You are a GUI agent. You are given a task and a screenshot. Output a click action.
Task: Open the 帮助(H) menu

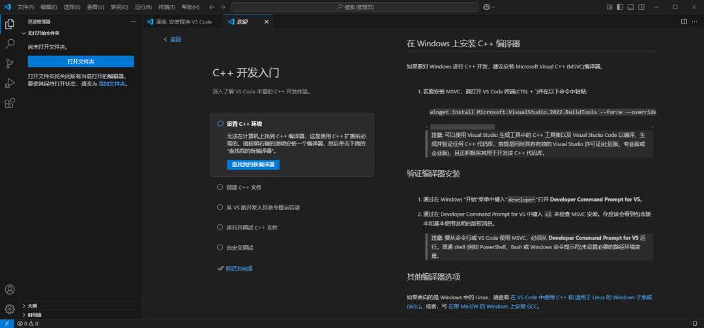190,7
